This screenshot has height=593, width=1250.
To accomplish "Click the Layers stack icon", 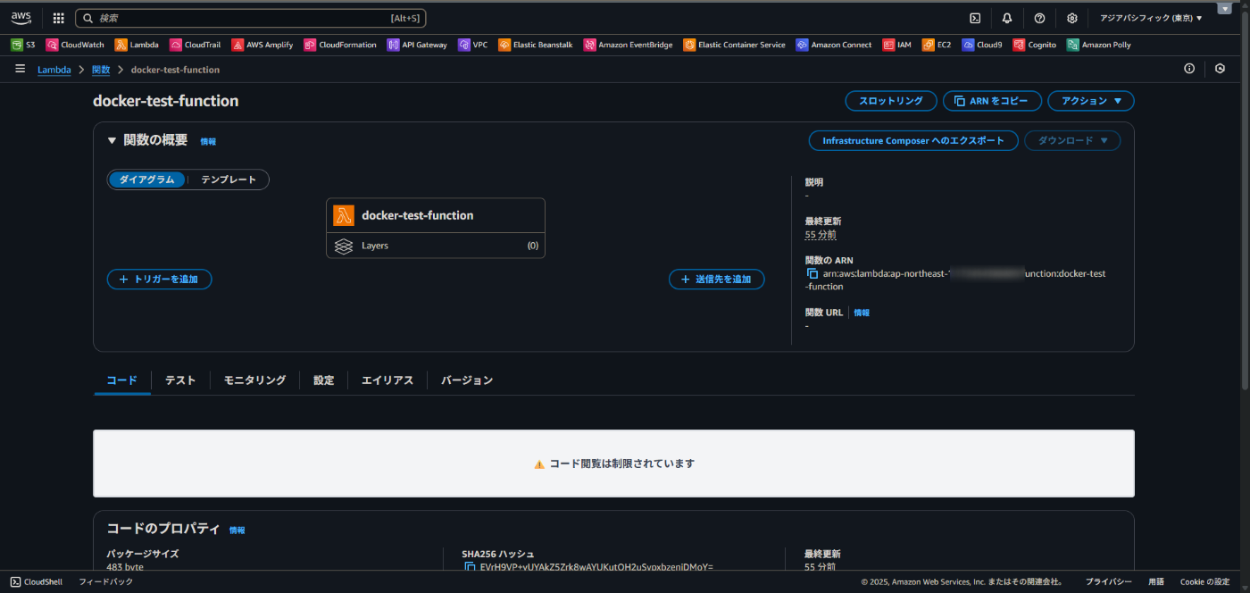I will pyautogui.click(x=344, y=246).
